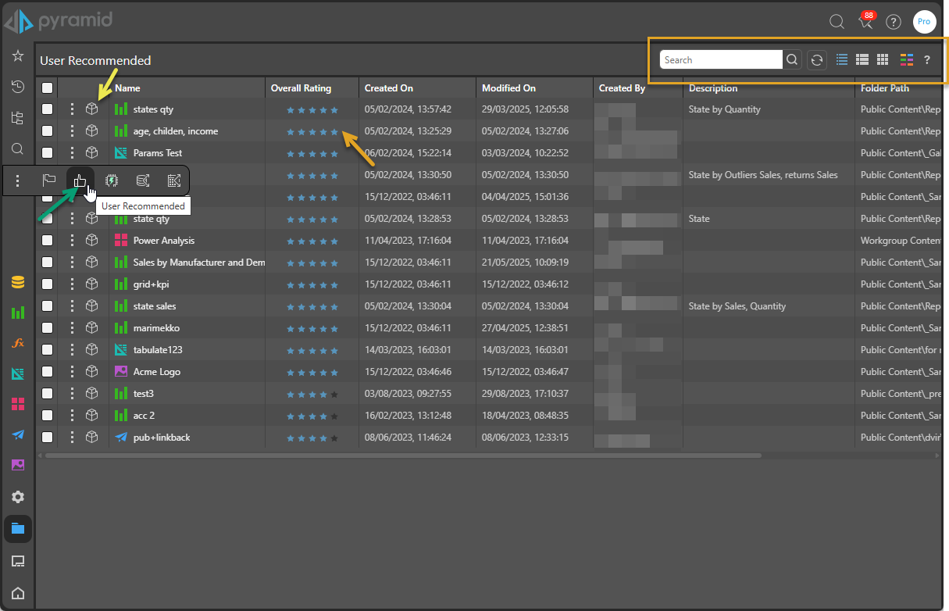Check the select-all checkbox in header

48,88
